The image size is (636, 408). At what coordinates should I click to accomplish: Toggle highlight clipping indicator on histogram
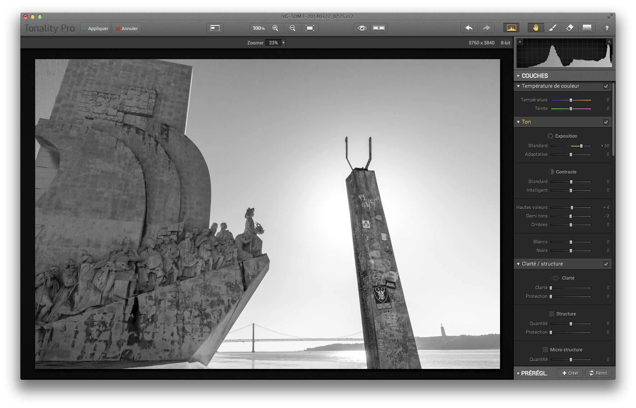609,42
